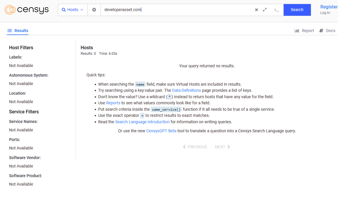
Task: Open the Hosts search type dropdown
Action: pyautogui.click(x=73, y=10)
